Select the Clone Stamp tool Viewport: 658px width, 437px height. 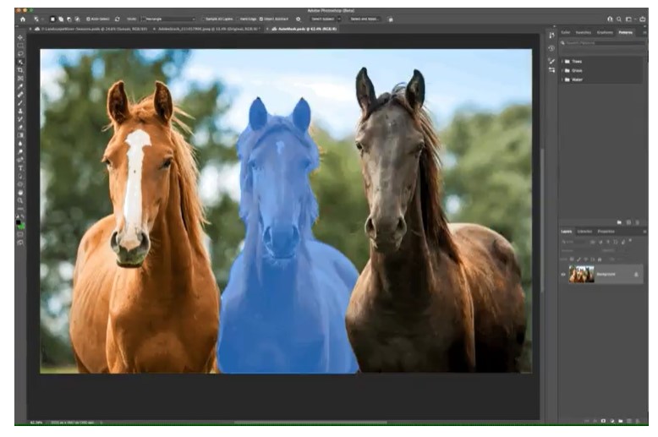coord(20,111)
